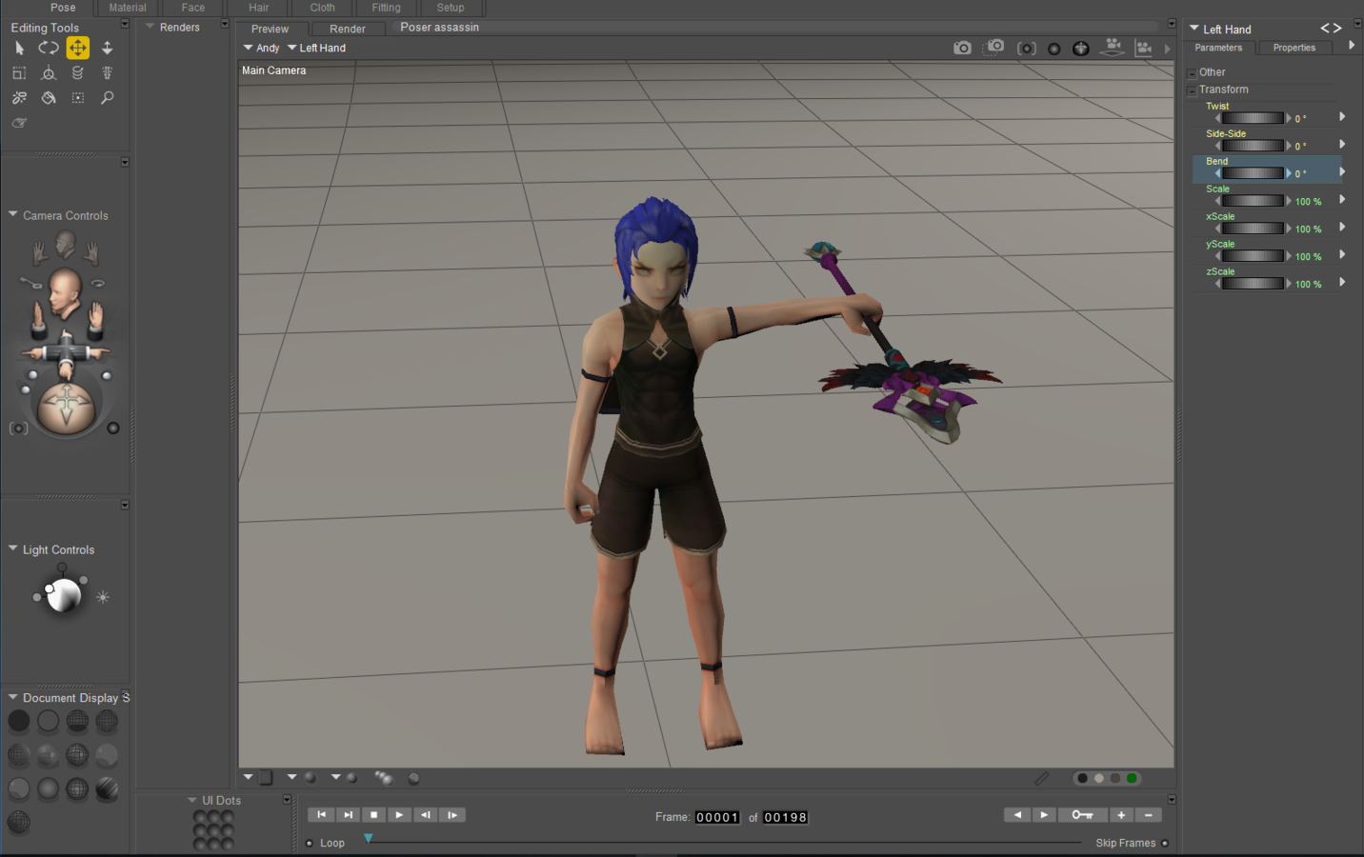Select the magnifier View Magnifier tool
The width and height of the screenshot is (1364, 857).
click(x=108, y=97)
